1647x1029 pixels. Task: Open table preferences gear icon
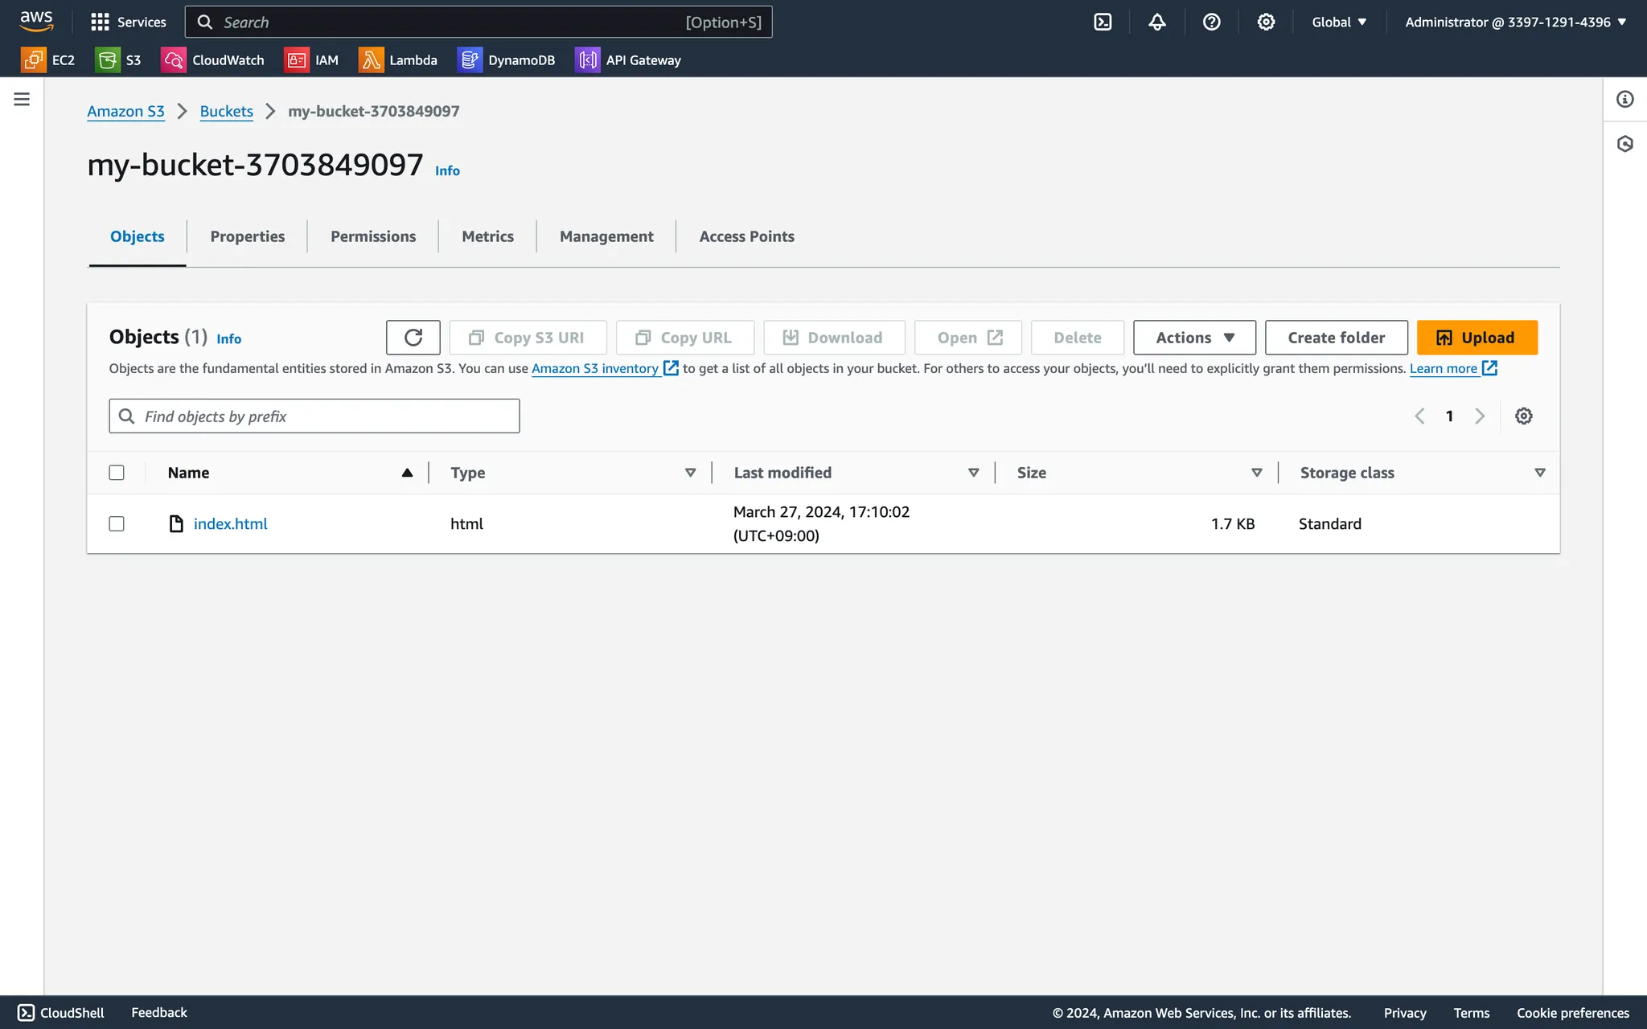(1523, 416)
